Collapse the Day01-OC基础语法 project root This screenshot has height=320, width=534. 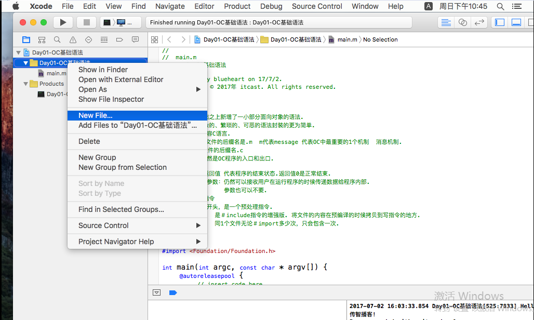coord(18,53)
